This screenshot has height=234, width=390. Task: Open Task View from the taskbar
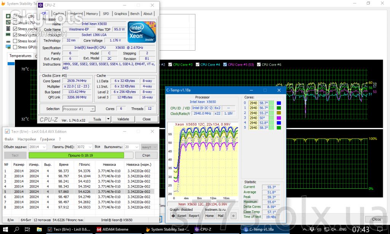pos(27,229)
